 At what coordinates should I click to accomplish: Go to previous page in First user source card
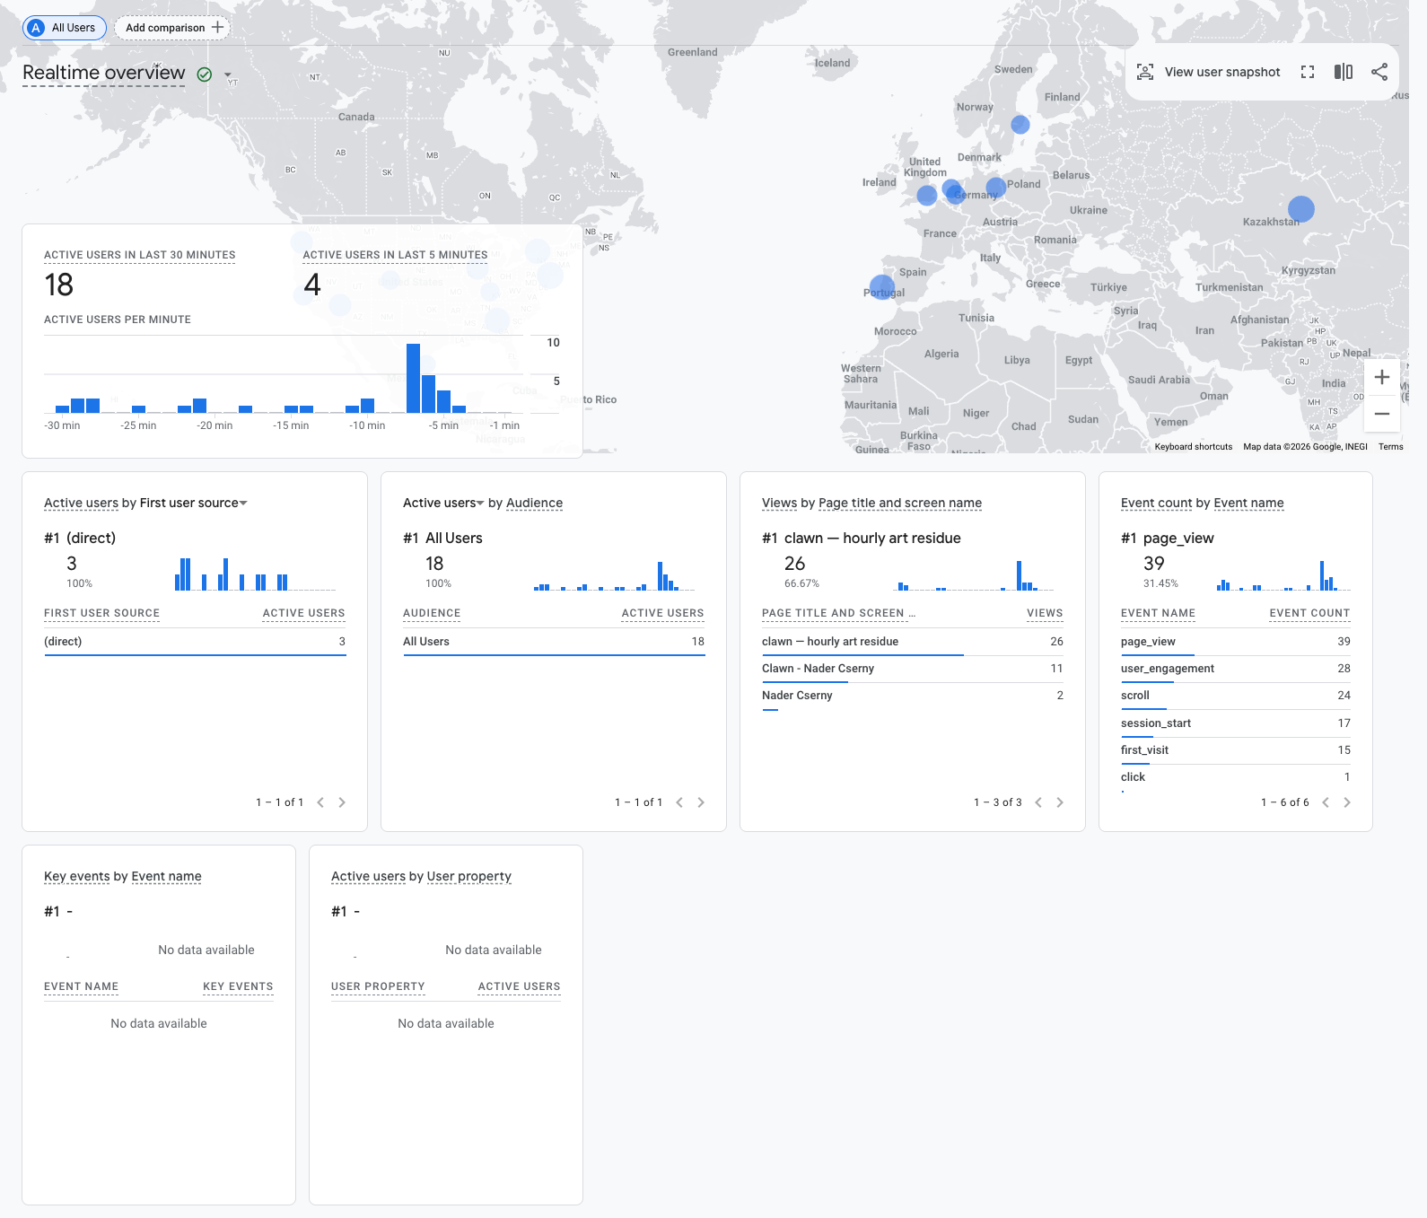pyautogui.click(x=320, y=802)
